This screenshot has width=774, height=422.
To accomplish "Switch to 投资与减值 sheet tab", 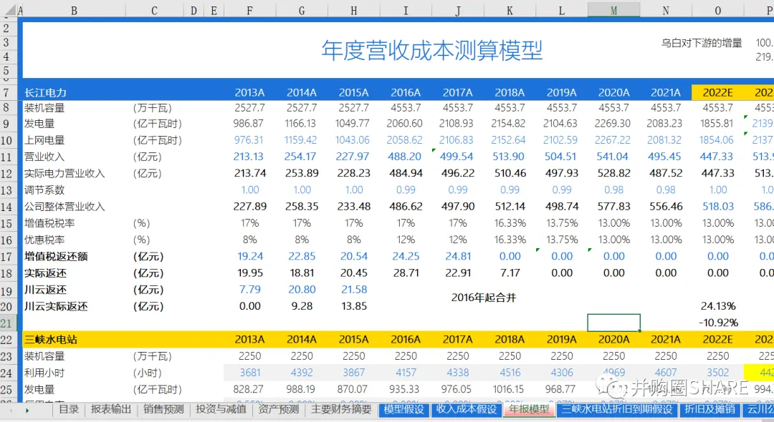I will 221,409.
